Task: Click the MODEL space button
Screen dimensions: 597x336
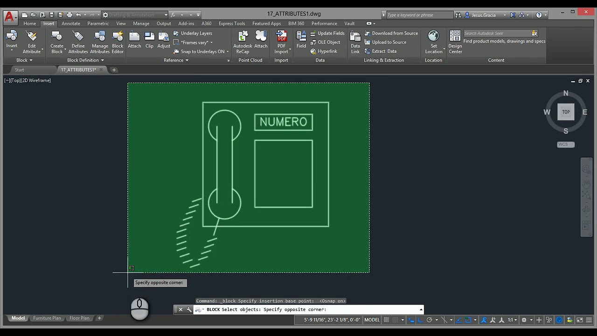Action: (372, 320)
